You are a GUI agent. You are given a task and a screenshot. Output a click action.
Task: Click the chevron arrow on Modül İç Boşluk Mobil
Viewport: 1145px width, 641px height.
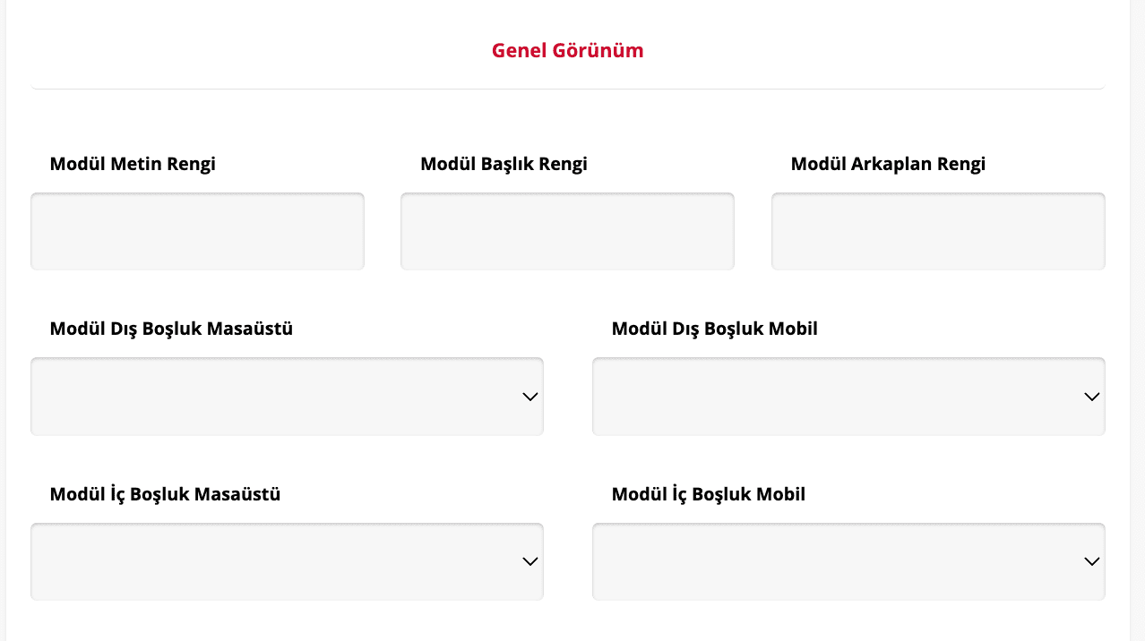(1091, 561)
